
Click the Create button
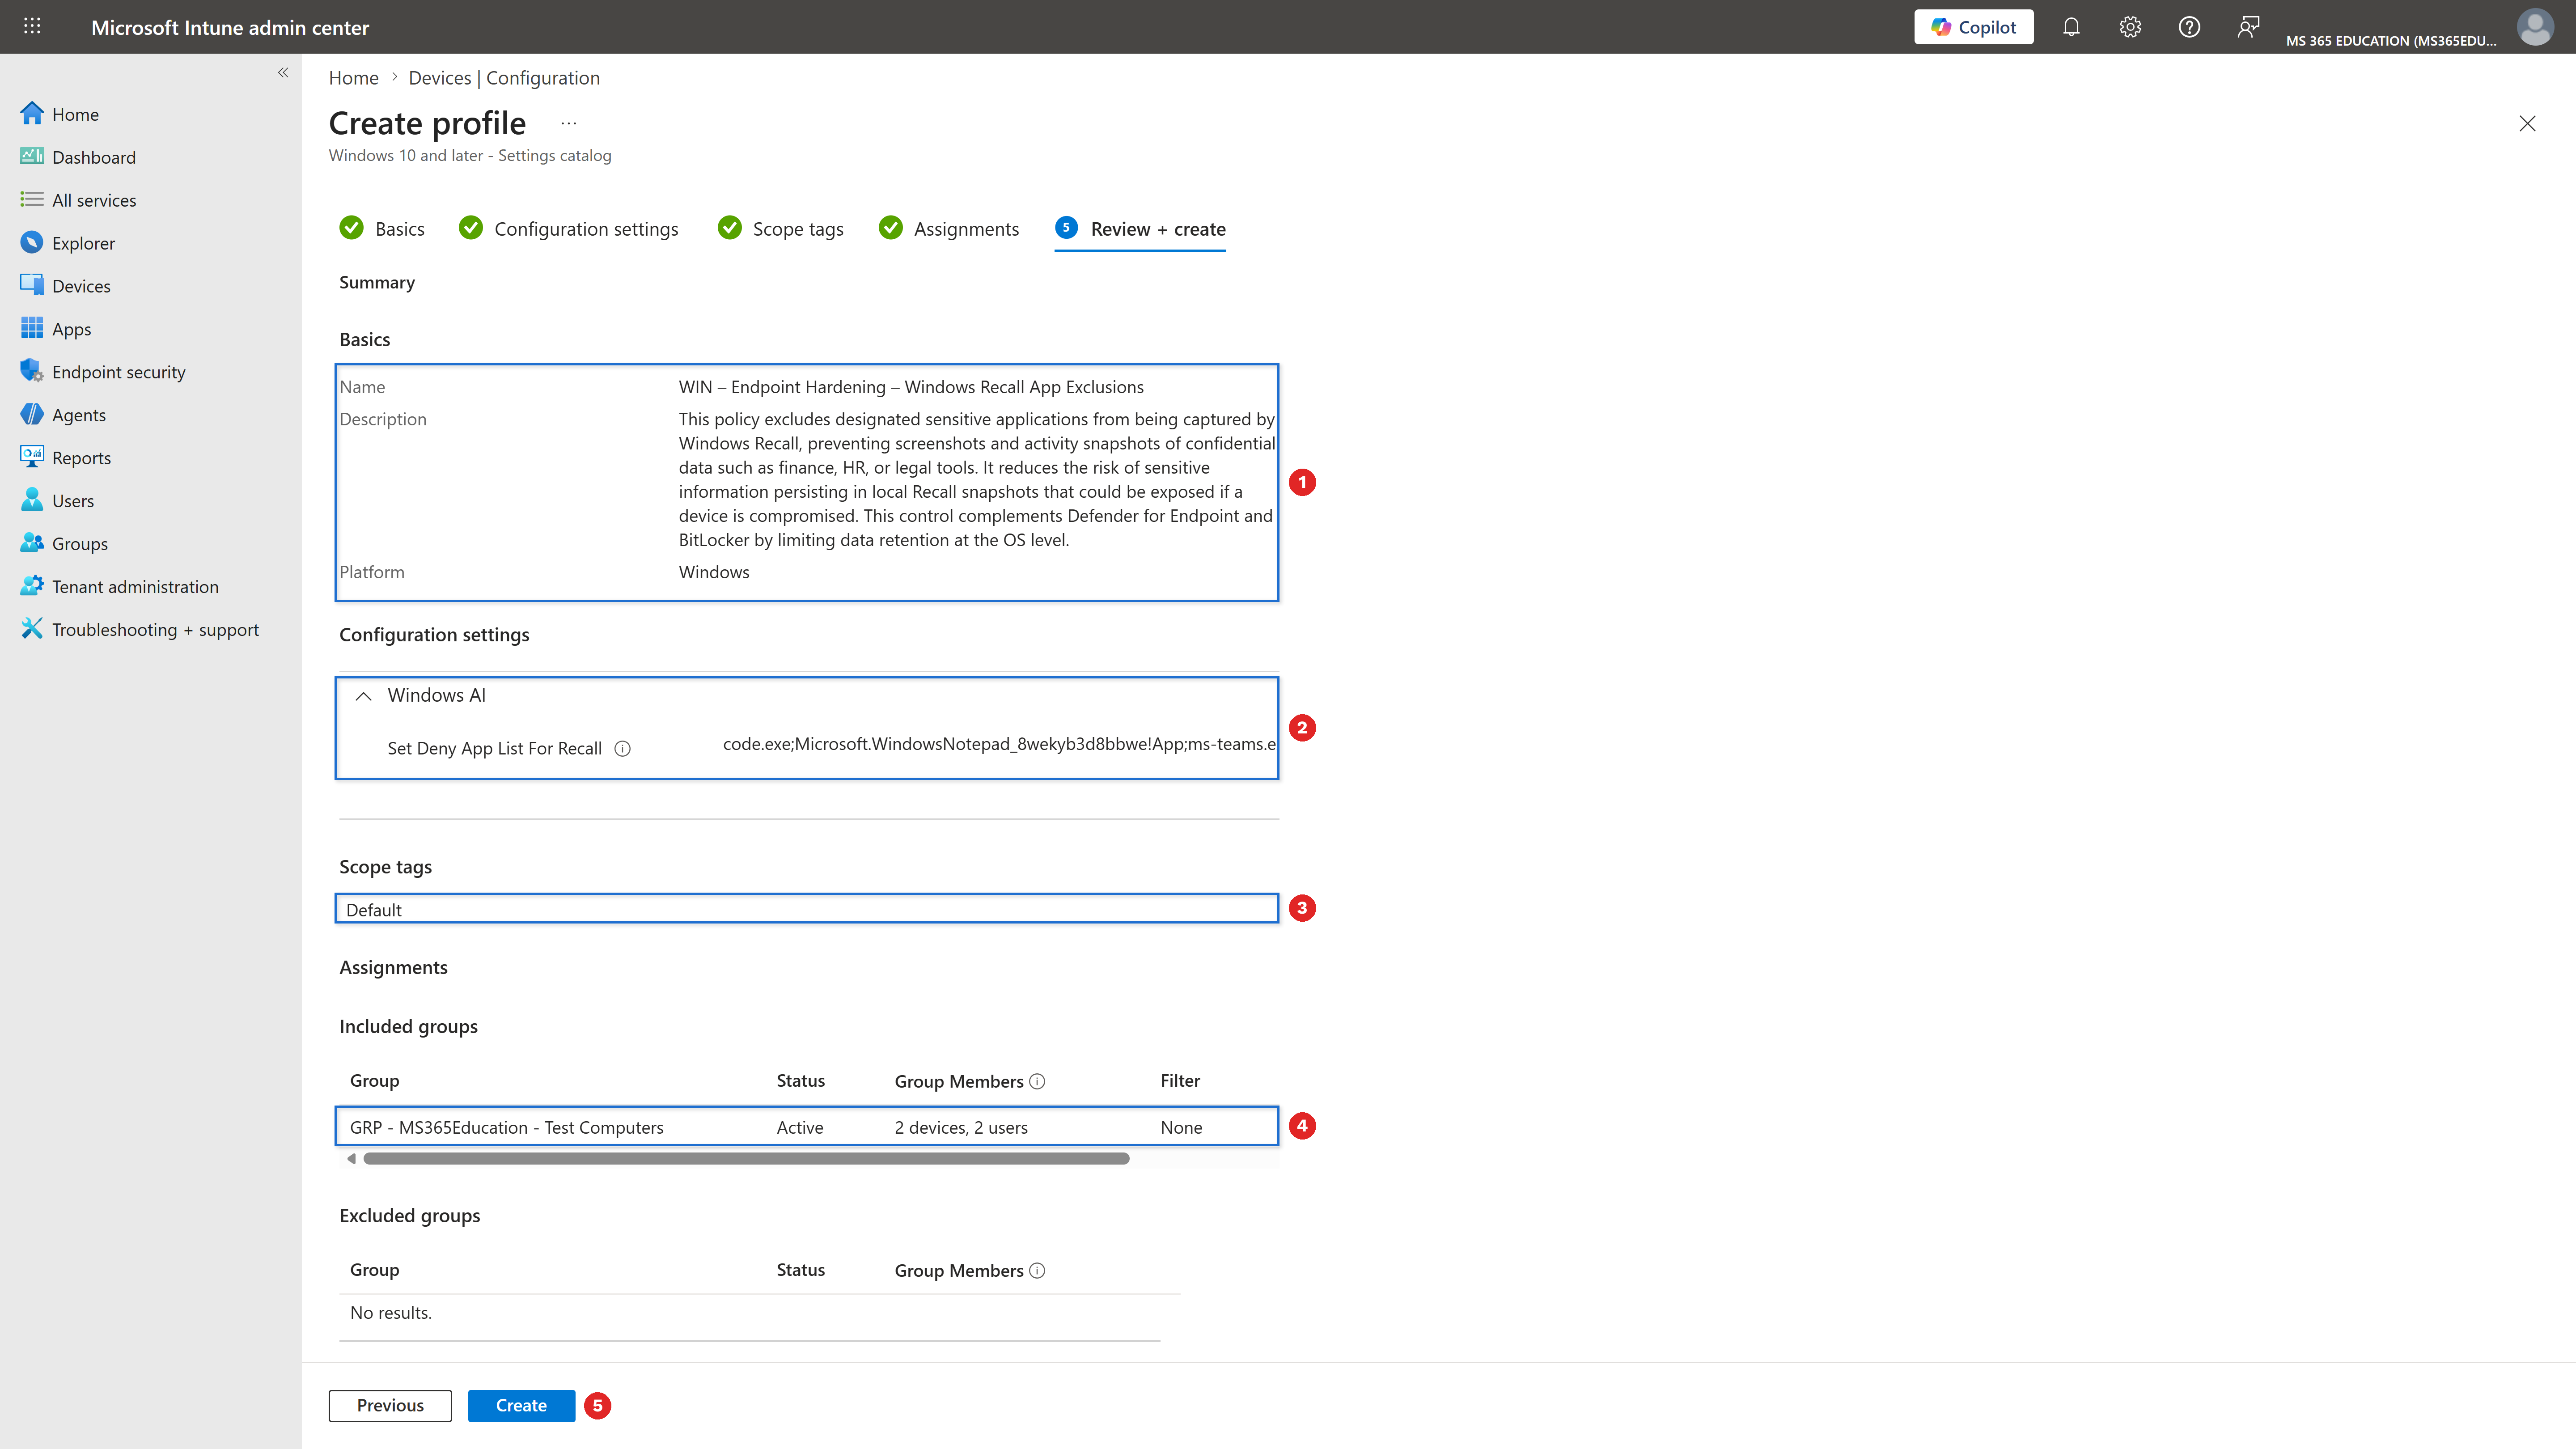521,1405
